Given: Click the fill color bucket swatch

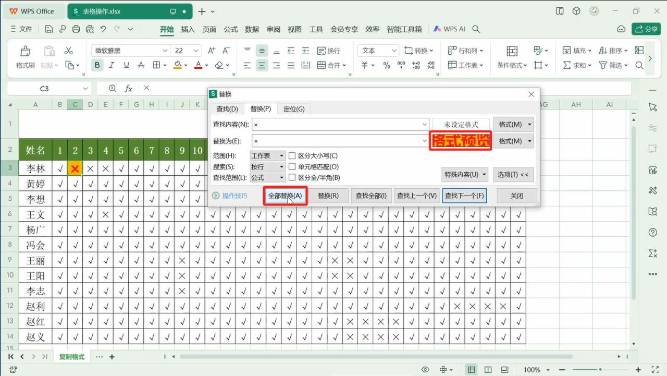Looking at the screenshot, I should pyautogui.click(x=177, y=65).
